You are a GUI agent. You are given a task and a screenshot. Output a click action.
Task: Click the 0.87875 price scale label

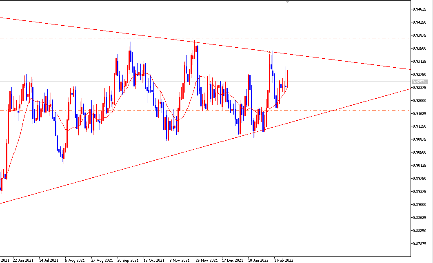point(420,243)
